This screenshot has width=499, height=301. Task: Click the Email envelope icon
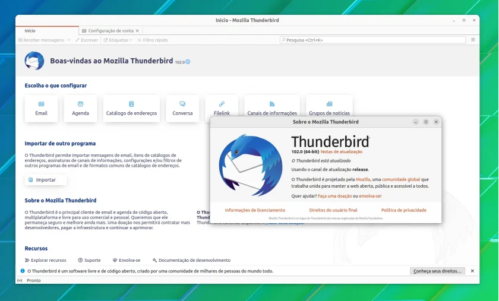42,104
